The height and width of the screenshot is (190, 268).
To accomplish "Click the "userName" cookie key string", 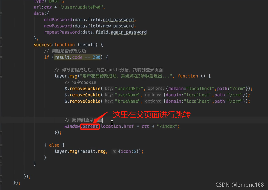I will pyautogui.click(x=128, y=95).
